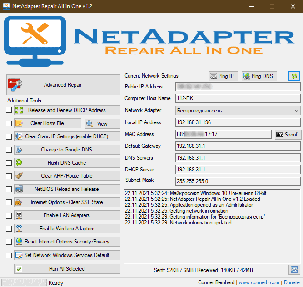Click the Local IP Address field
This screenshot has width=303, height=287.
(238, 122)
